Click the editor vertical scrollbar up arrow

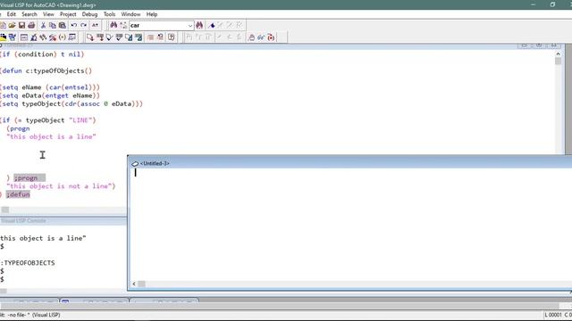tap(558, 53)
